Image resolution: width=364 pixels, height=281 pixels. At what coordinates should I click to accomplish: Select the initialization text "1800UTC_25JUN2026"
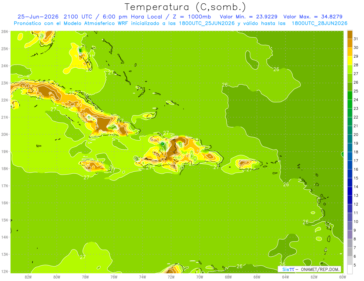206,23
